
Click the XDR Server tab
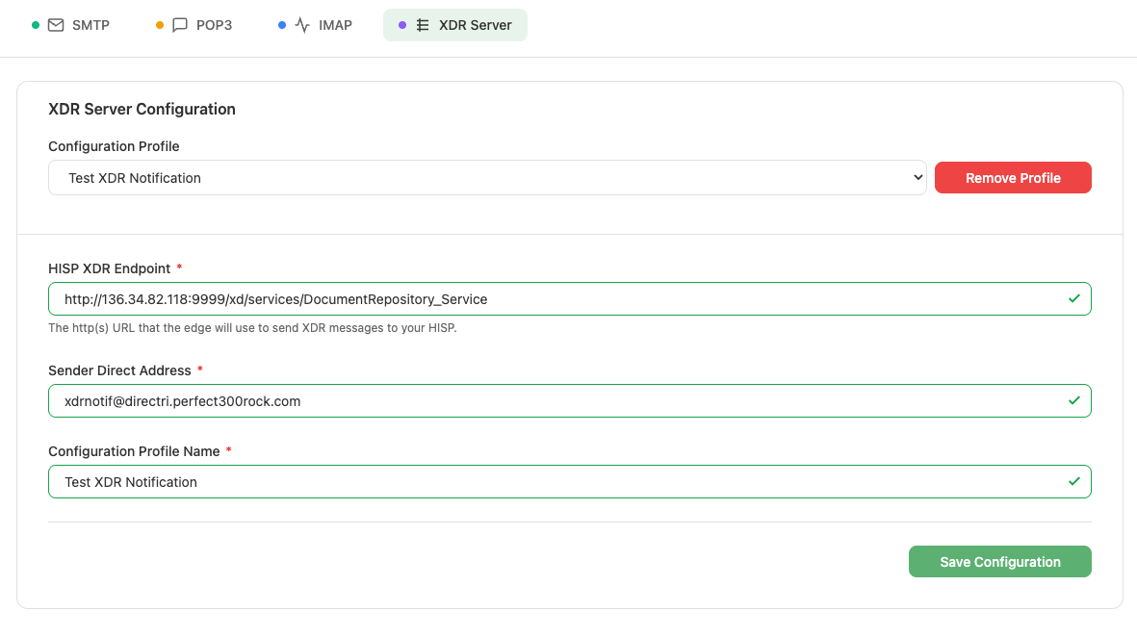tap(454, 25)
